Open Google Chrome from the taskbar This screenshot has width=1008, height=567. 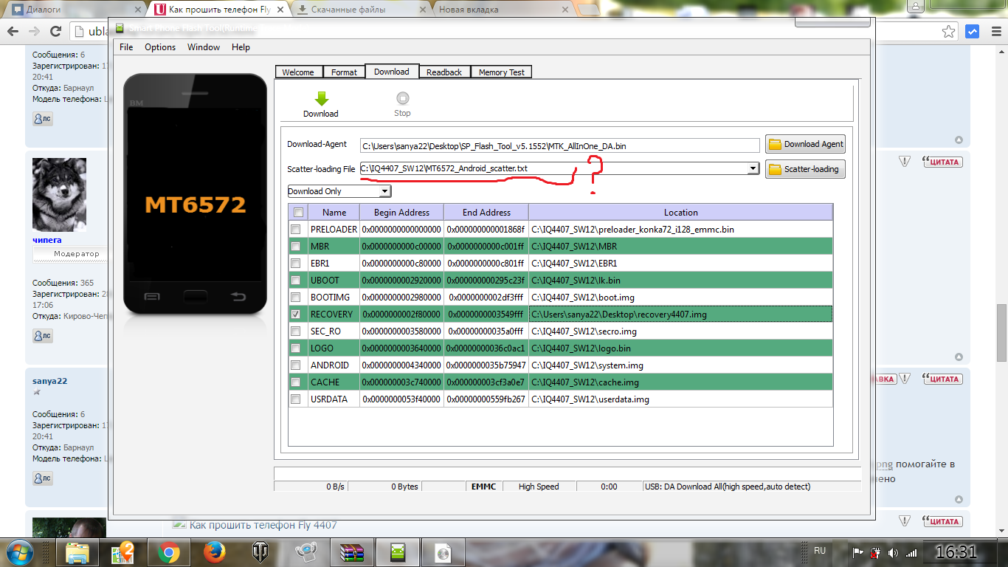pyautogui.click(x=168, y=552)
